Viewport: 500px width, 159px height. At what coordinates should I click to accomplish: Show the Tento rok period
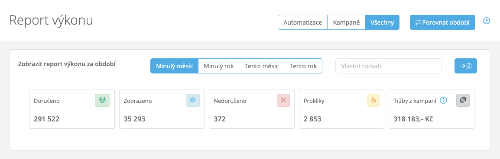303,66
